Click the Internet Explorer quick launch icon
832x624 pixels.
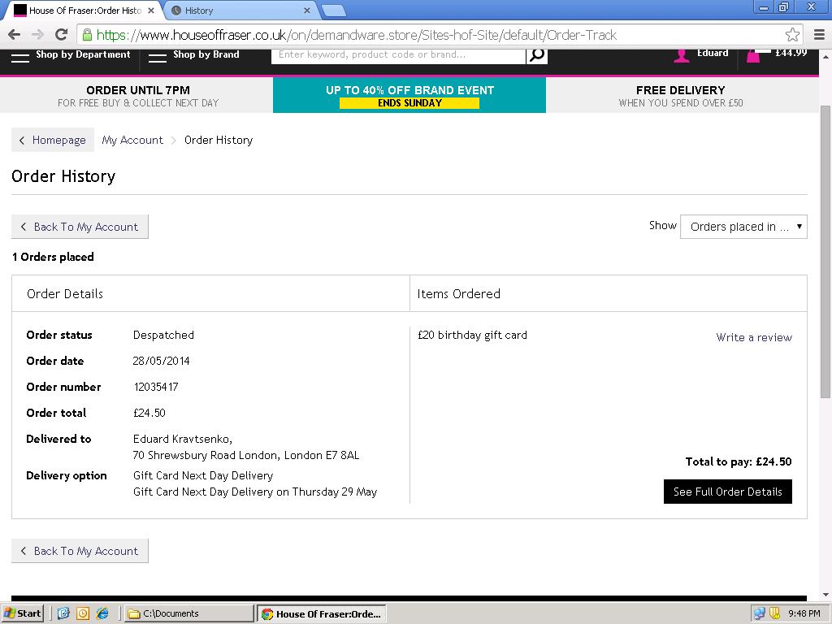coord(102,613)
